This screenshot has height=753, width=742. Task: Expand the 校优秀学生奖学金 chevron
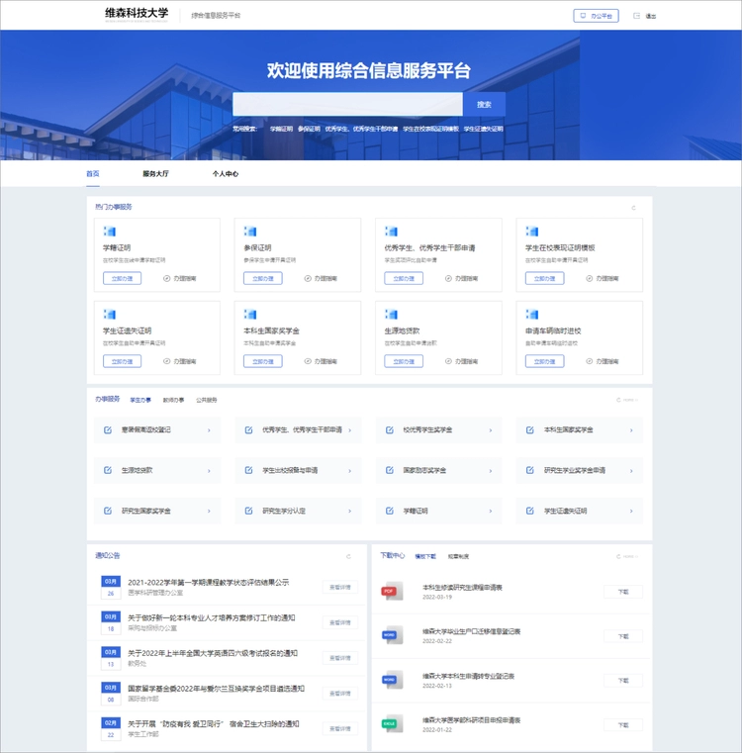pyautogui.click(x=490, y=430)
